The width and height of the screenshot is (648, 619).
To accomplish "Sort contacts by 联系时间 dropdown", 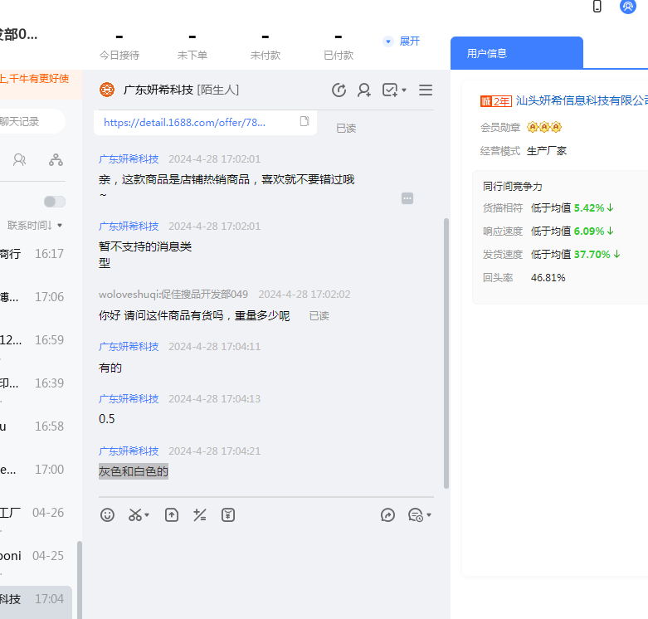I will click(x=35, y=226).
